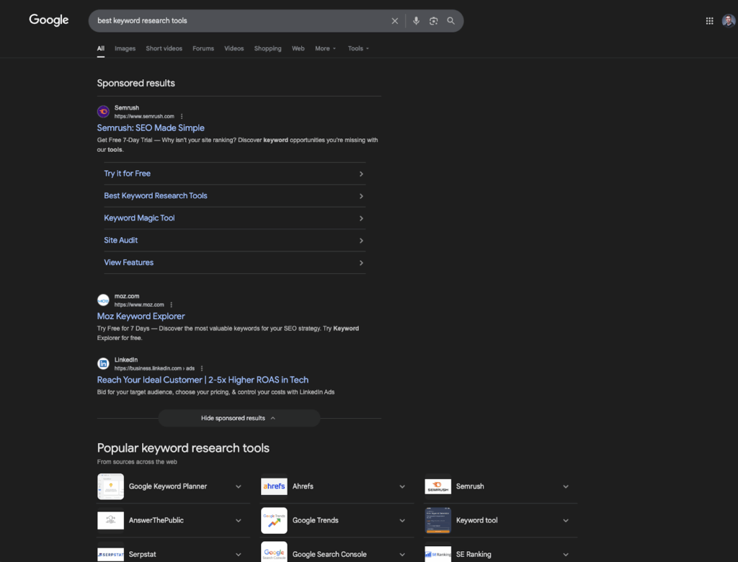
Task: Click the Google logo
Action: (x=49, y=20)
